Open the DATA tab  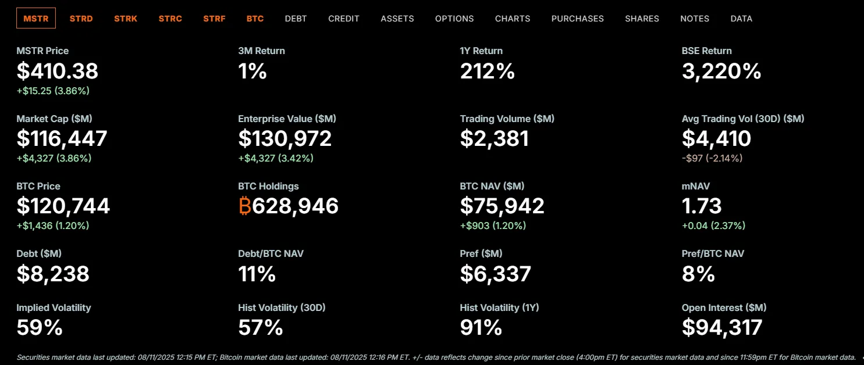pos(741,19)
